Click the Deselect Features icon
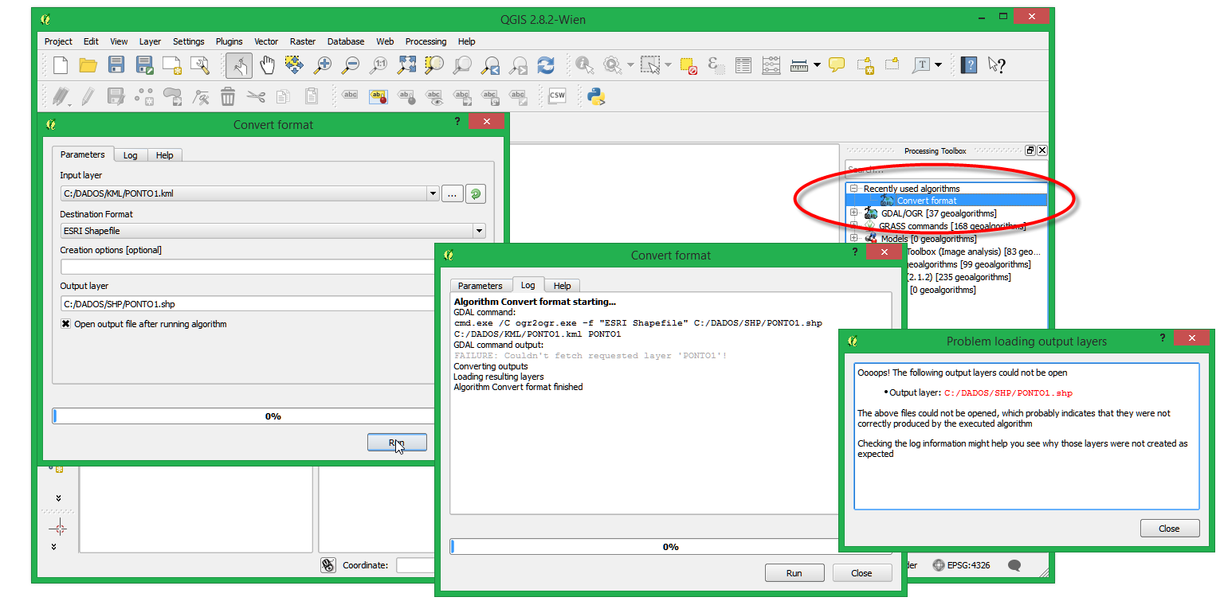This screenshot has width=1220, height=605. 689,65
